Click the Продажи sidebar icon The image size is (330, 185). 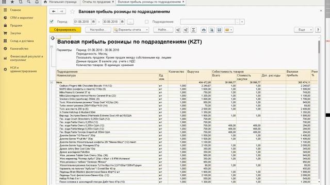(x=5, y=25)
